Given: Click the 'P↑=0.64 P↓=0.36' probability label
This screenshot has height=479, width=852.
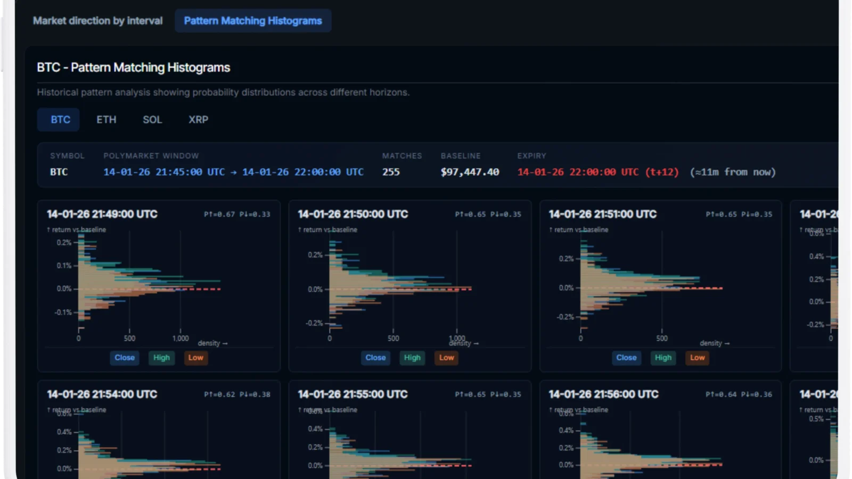Looking at the screenshot, I should pyautogui.click(x=739, y=394).
